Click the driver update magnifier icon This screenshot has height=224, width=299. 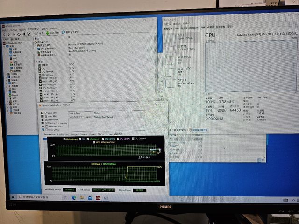[x=63, y=33]
